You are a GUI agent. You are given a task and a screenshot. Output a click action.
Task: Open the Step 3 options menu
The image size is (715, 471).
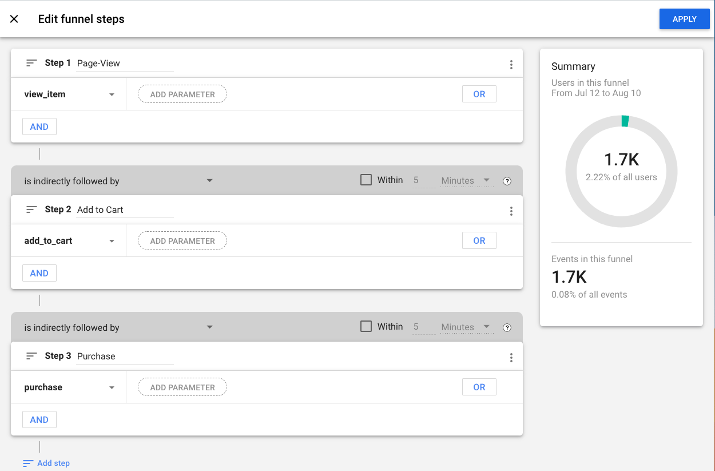pyautogui.click(x=511, y=357)
